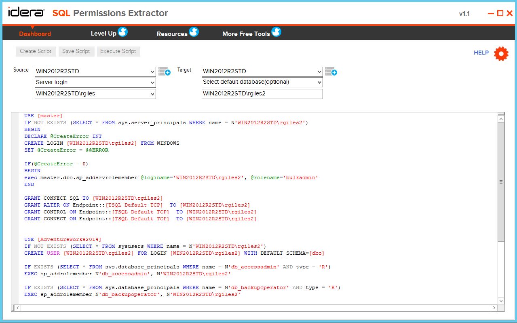Click the Create Script button

coord(36,51)
